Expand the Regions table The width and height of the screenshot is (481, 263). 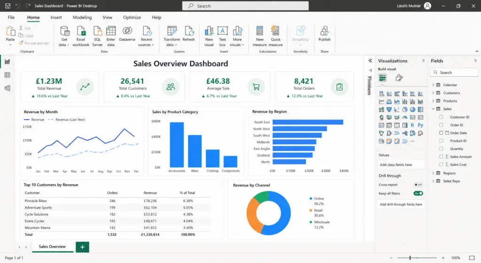click(433, 173)
